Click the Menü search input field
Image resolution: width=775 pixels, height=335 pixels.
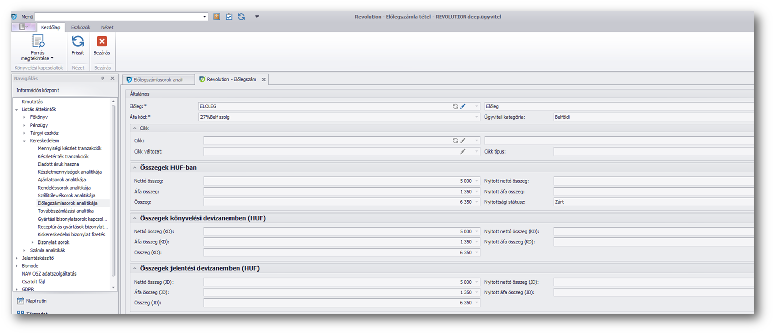(120, 17)
